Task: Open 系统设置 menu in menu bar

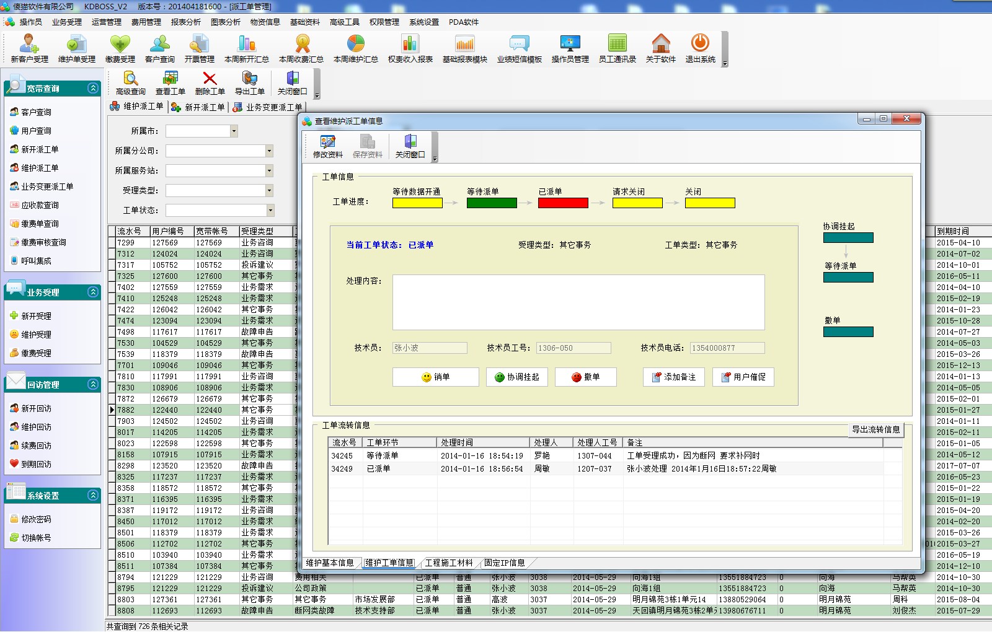Action: click(x=424, y=22)
